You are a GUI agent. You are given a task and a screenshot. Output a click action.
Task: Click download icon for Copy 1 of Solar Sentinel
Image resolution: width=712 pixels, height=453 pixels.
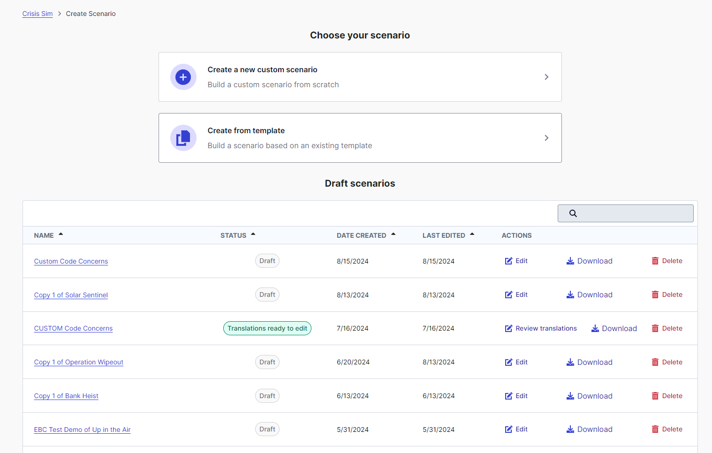point(570,295)
